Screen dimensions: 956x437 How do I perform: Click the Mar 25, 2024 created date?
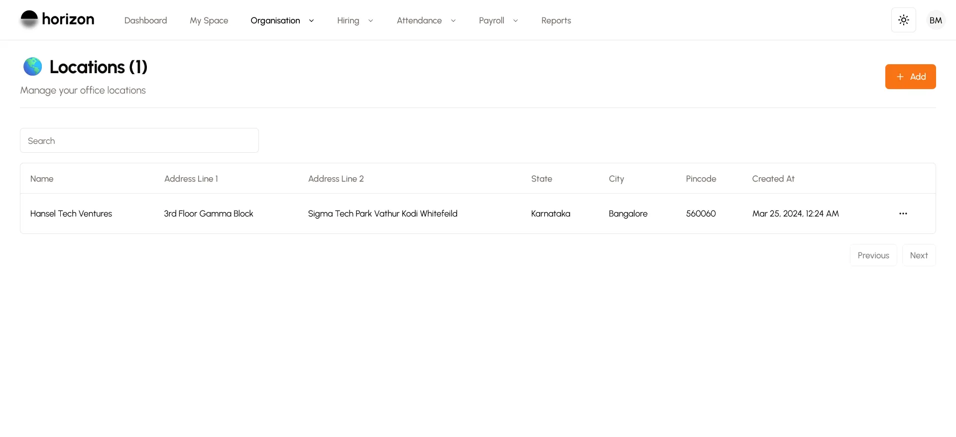click(796, 214)
